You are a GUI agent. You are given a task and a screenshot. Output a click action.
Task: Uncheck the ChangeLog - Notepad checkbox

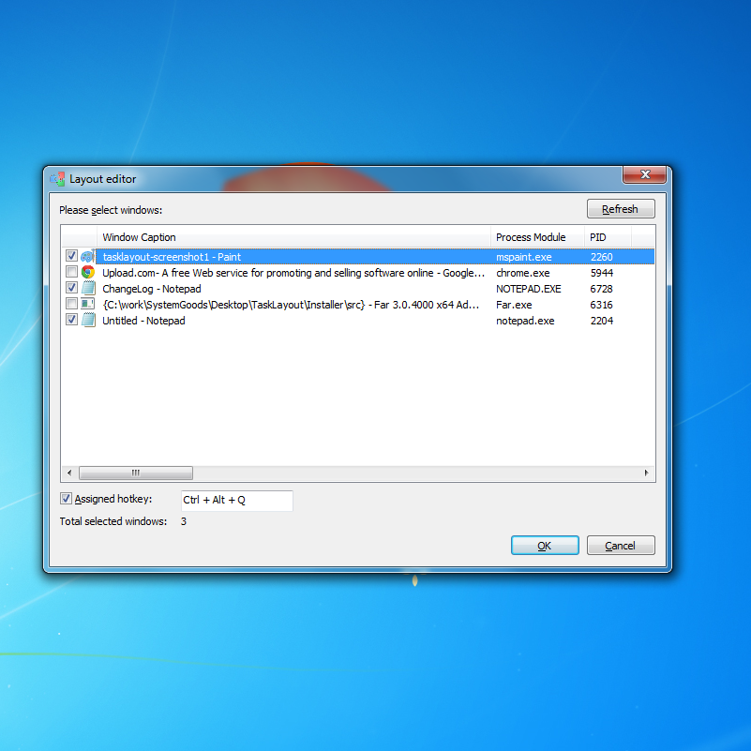point(71,288)
